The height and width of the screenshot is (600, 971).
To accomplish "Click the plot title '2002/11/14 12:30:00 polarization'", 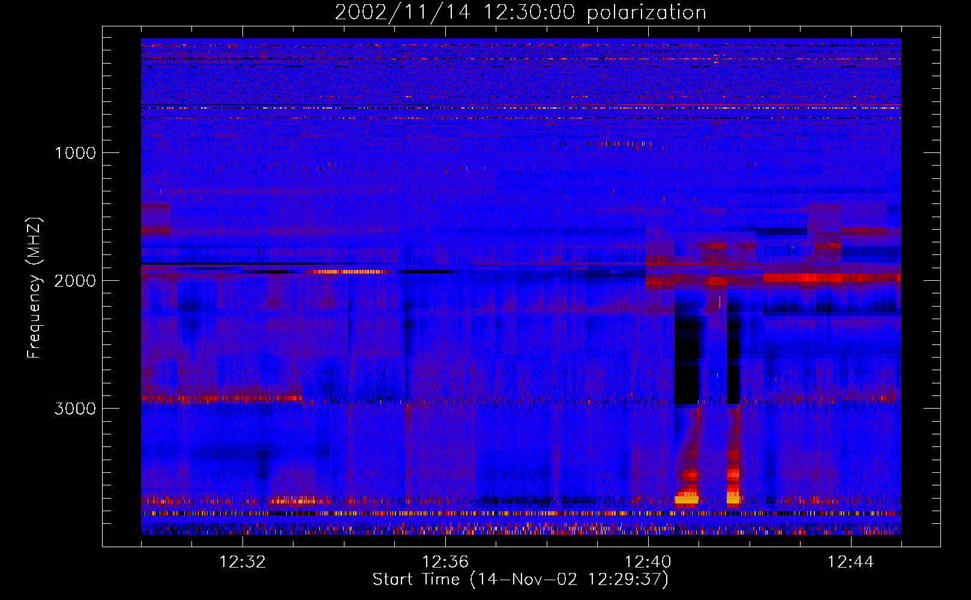I will 520,13.
